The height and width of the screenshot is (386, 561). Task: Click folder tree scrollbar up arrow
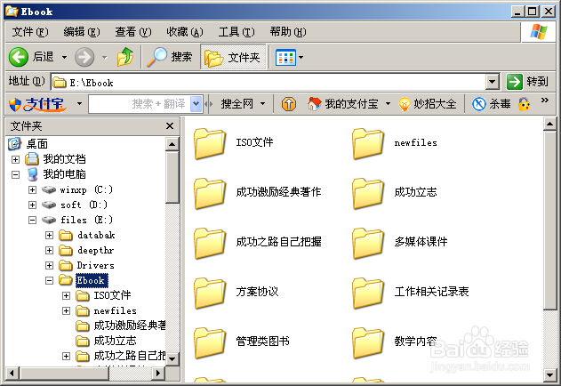click(x=172, y=144)
